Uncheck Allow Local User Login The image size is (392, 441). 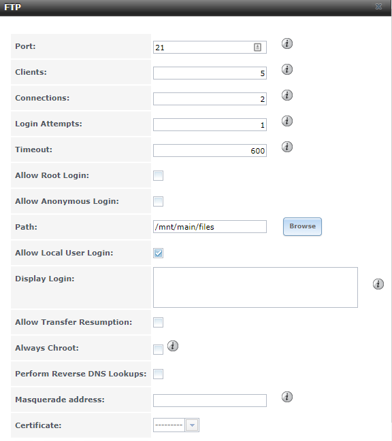click(159, 253)
